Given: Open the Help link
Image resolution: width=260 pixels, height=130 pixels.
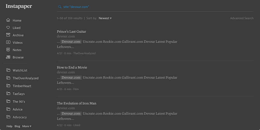Looking at the screenshot, I should (9, 126).
